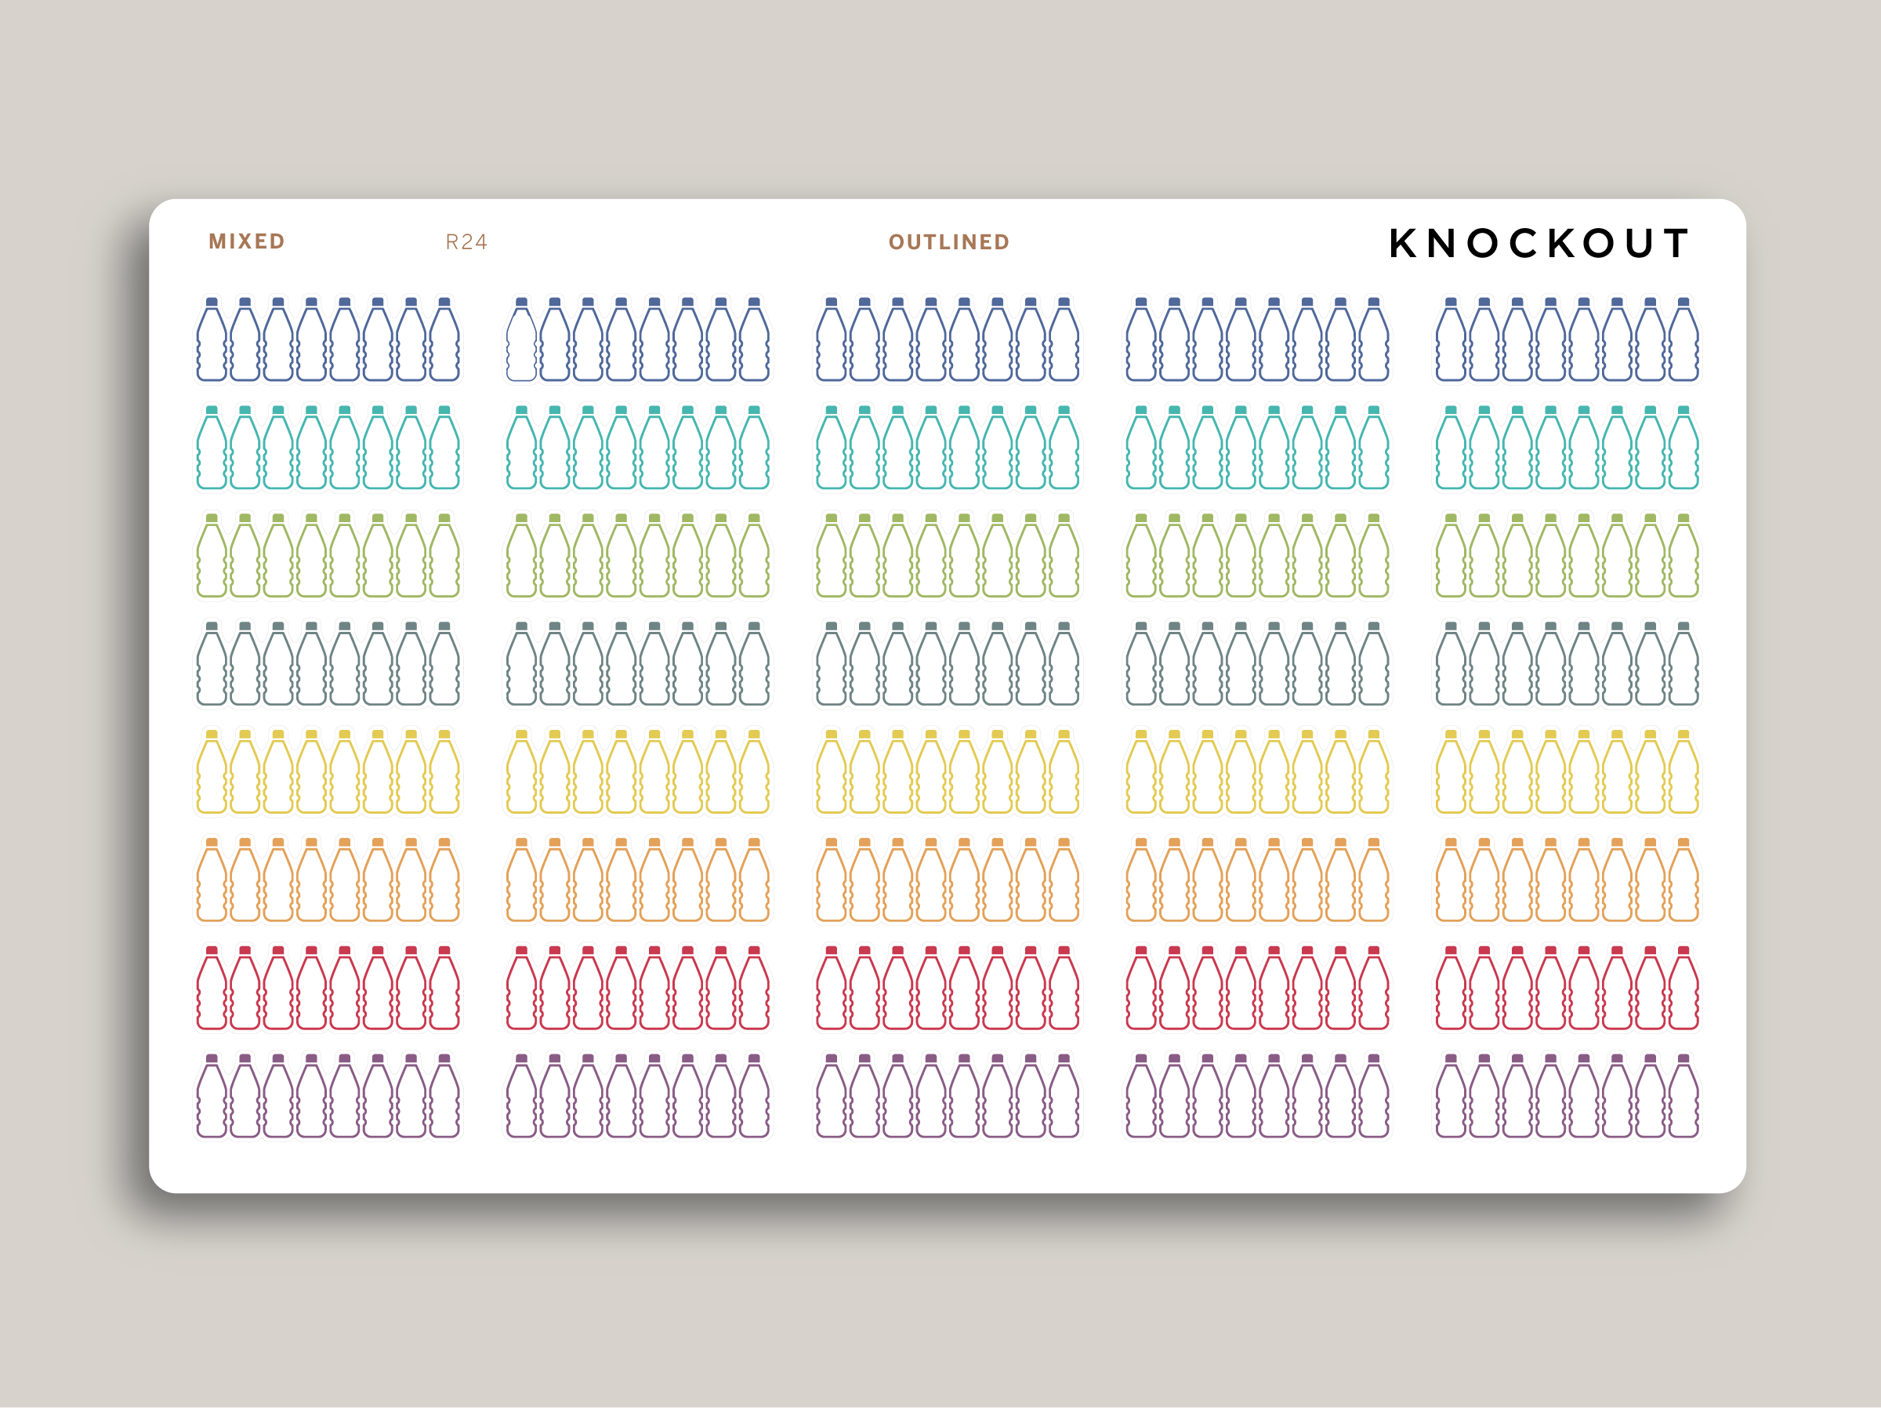The image size is (1881, 1408).
Task: Select the last purple bottle in bottom-right group
Action: coord(1683,1097)
